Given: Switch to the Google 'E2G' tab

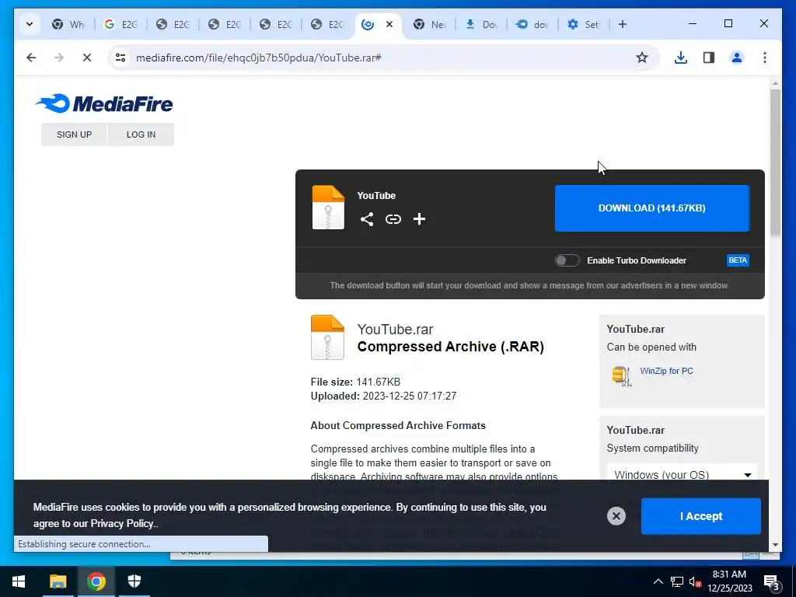Looking at the screenshot, I should click(120, 24).
